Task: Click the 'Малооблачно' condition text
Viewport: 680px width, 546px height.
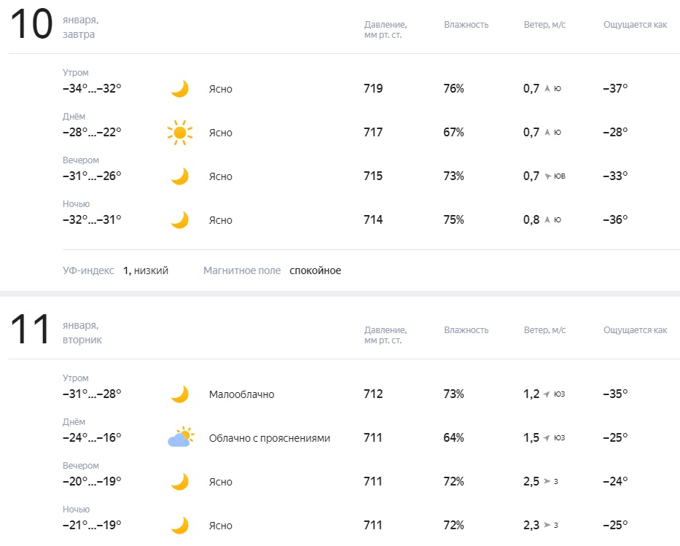Action: [241, 394]
